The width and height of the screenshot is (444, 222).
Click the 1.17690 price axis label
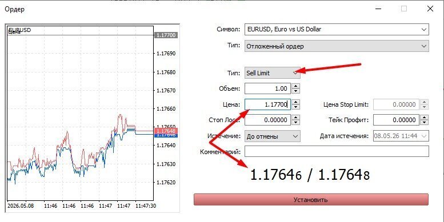(x=166, y=54)
